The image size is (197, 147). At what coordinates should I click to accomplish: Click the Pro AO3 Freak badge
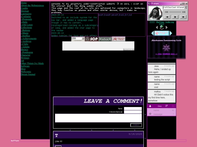point(119,39)
